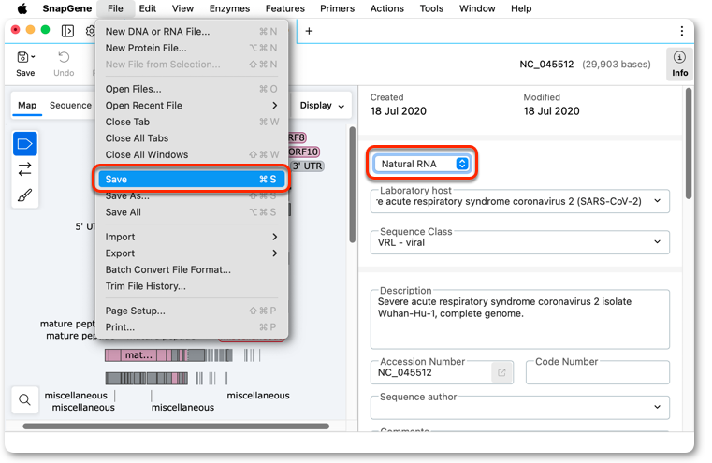This screenshot has height=463, width=712.
Task: Open the Primers menu
Action: (338, 8)
